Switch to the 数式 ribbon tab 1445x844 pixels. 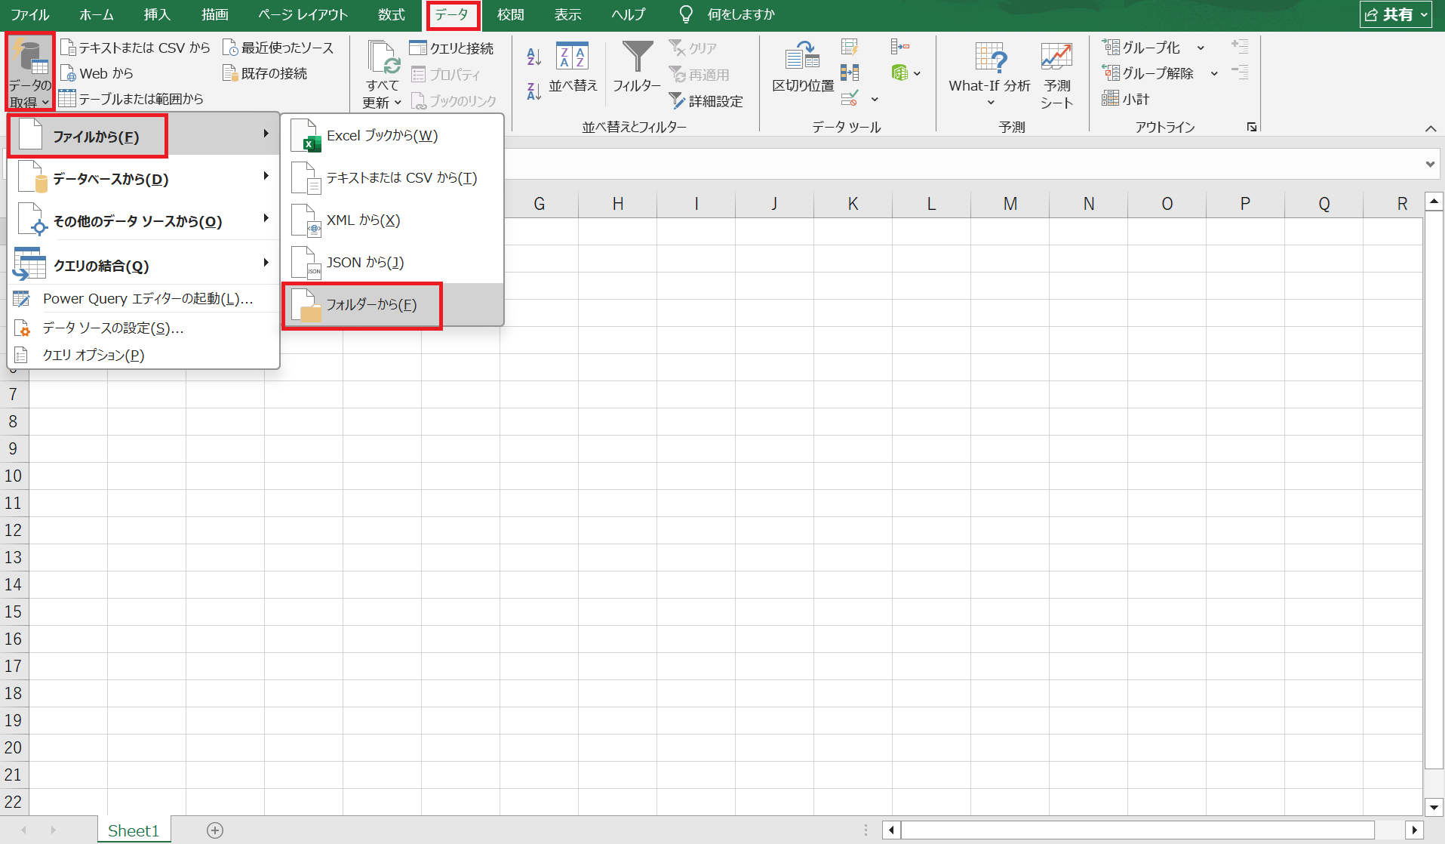coord(391,15)
